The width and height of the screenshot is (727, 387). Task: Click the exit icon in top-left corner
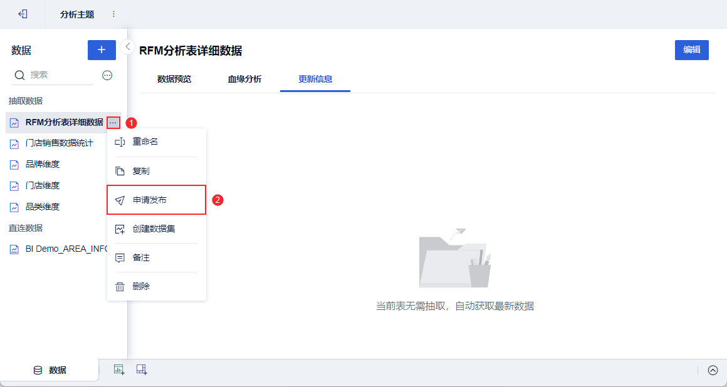pos(23,14)
